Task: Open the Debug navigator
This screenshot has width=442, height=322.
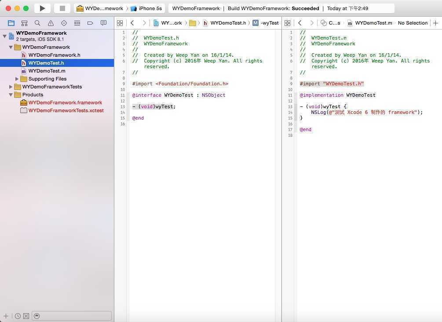Action: click(77, 23)
